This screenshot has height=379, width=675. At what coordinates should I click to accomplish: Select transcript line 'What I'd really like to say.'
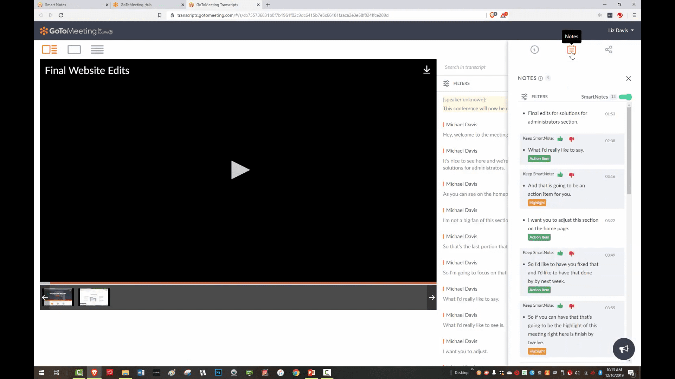coord(471,299)
